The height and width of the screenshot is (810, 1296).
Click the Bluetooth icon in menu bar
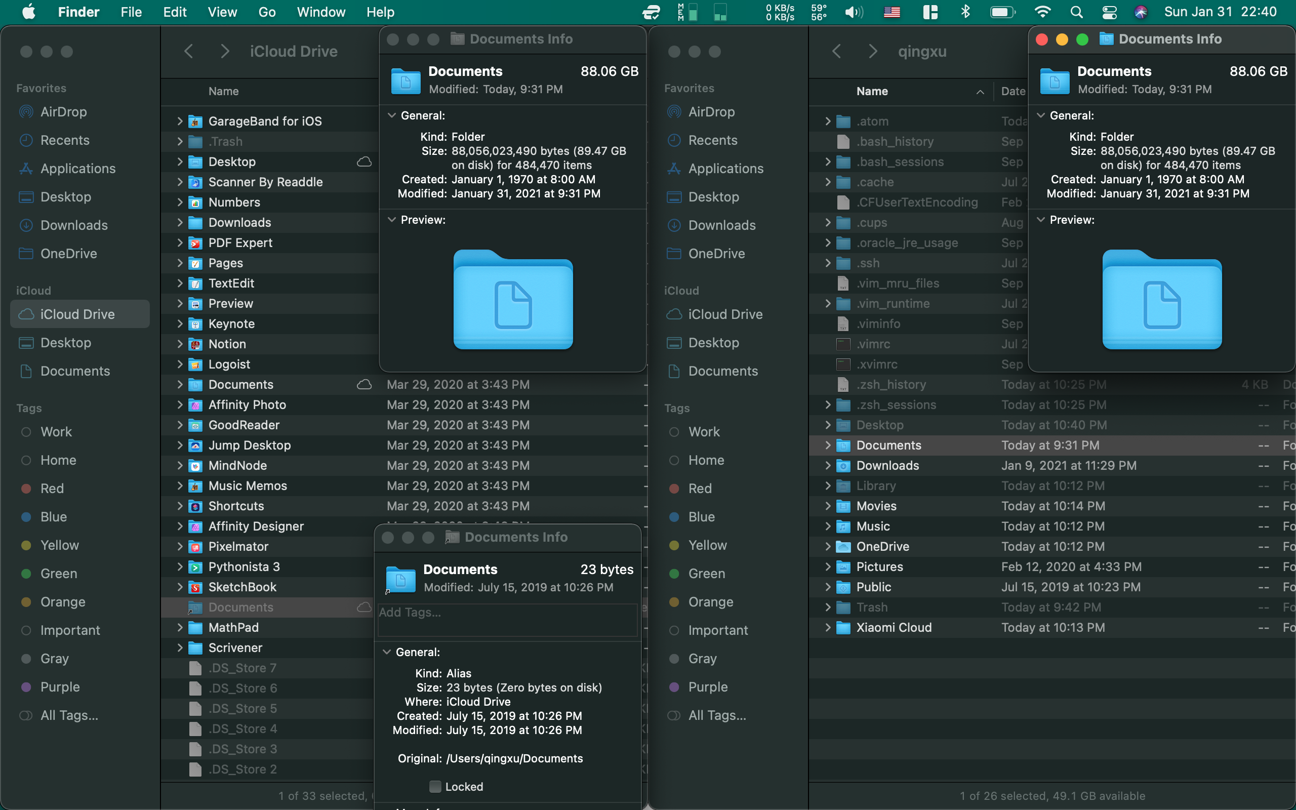point(965,12)
